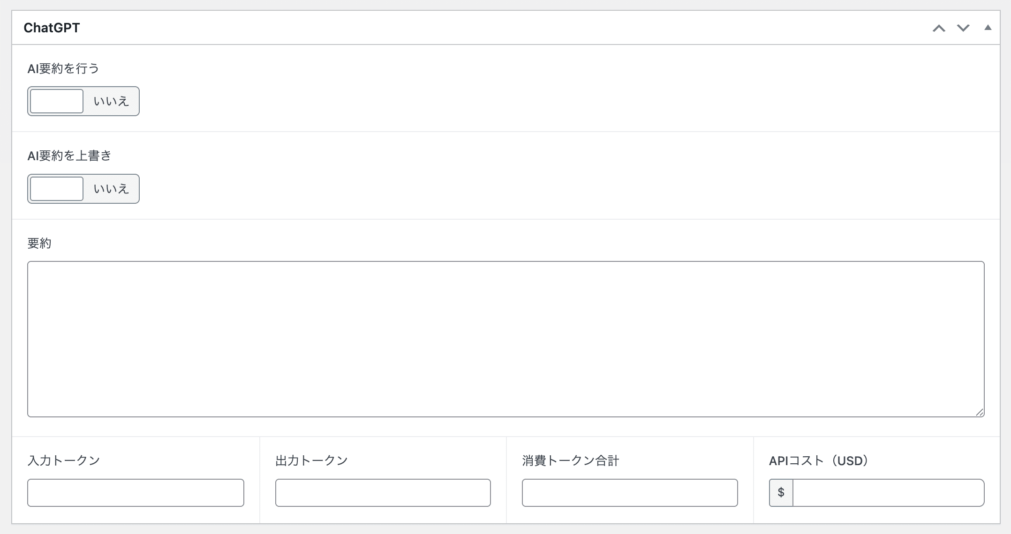This screenshot has width=1011, height=534.
Task: Click the APIコスト (USD) input field
Action: (888, 493)
